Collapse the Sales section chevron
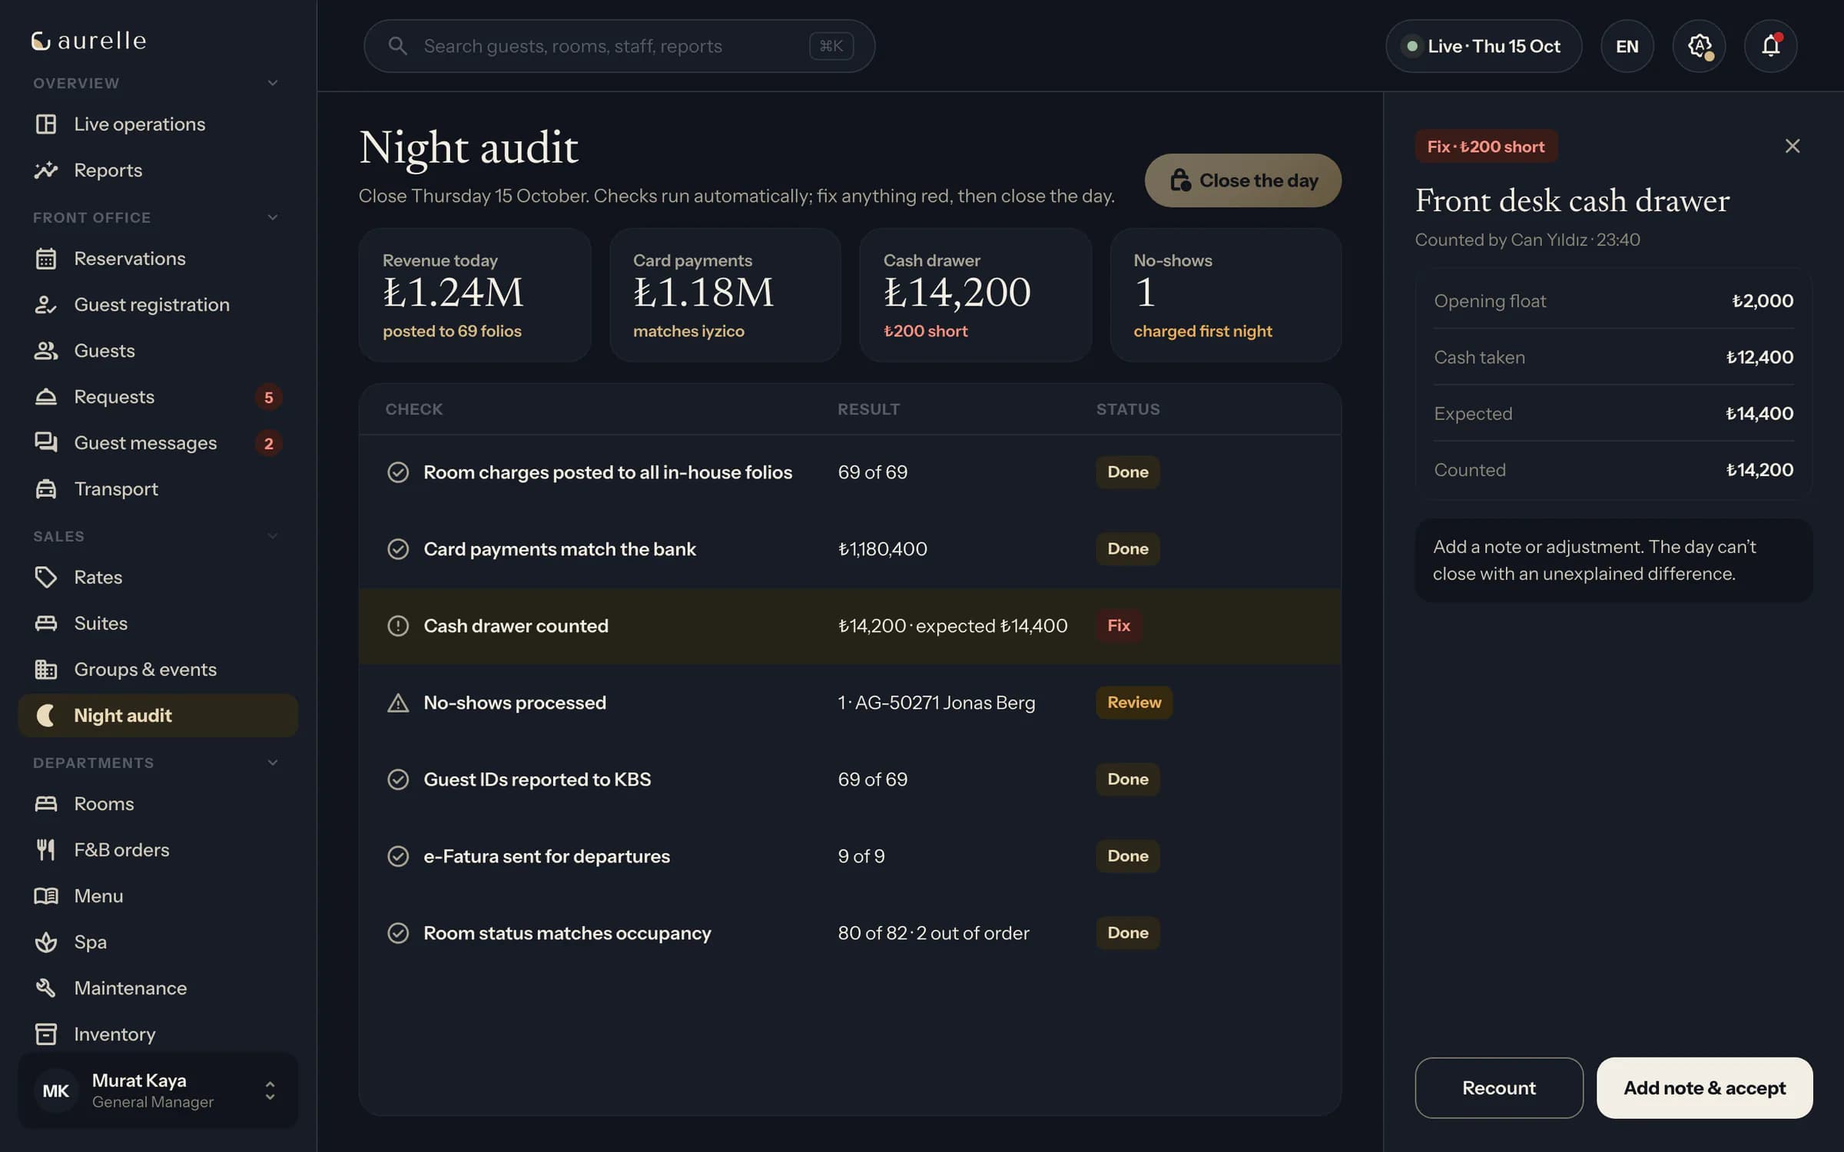This screenshot has height=1152, width=1844. (272, 536)
